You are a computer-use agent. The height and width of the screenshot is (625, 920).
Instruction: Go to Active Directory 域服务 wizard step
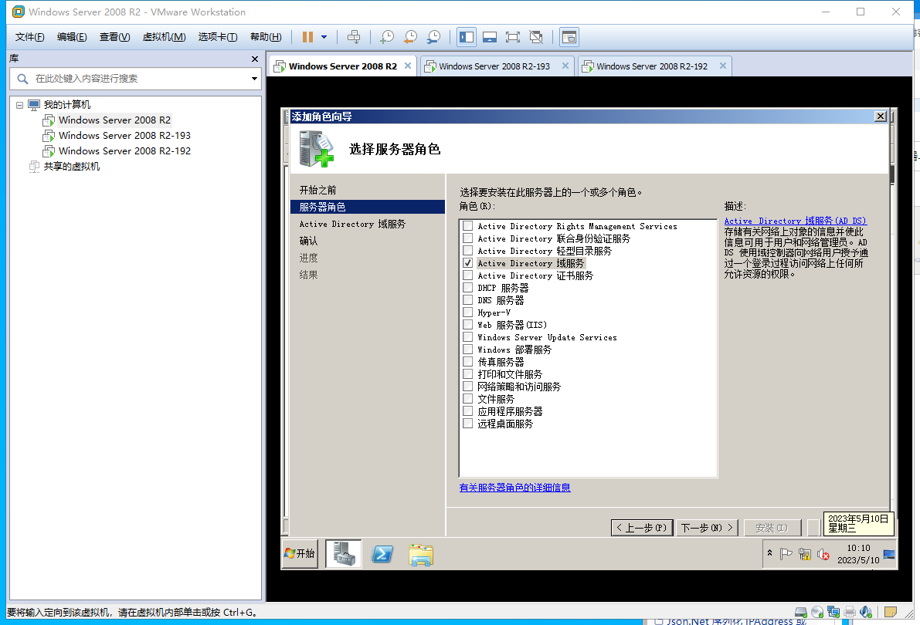point(352,224)
